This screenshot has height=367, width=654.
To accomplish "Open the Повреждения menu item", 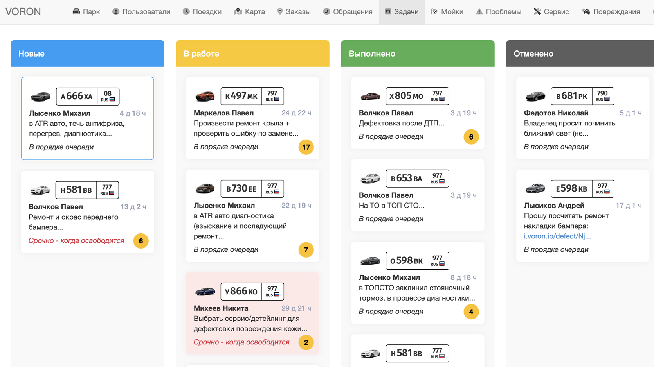I will 611,12.
